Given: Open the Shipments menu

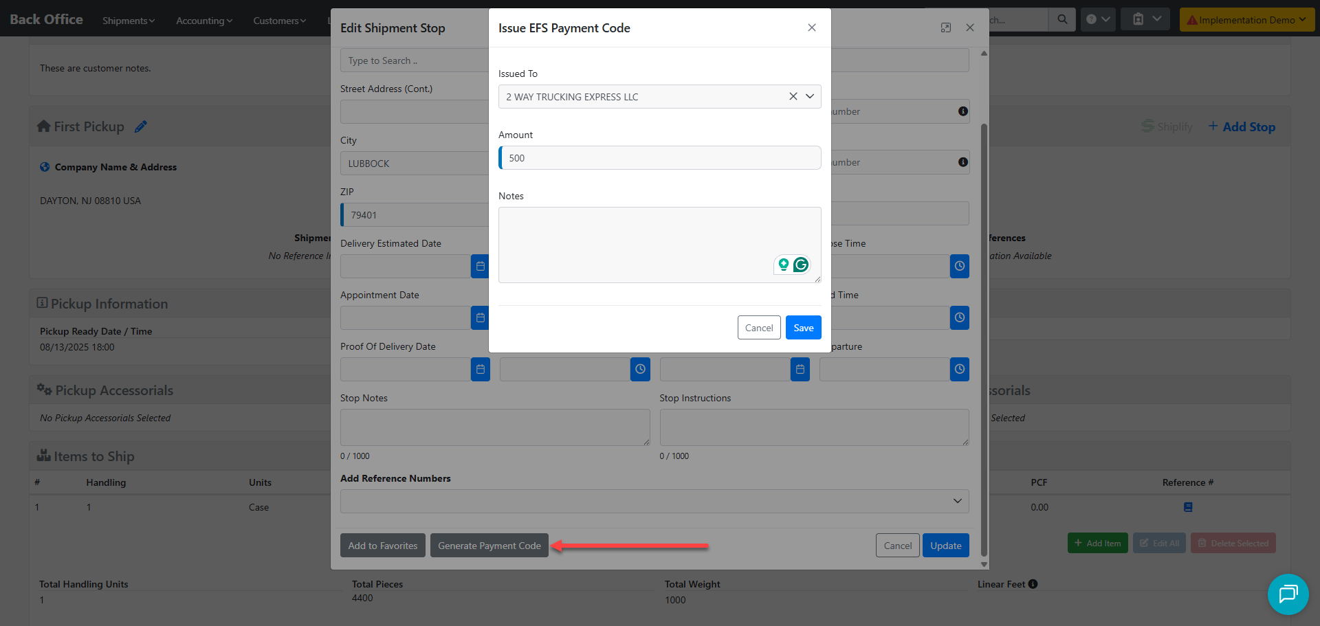Looking at the screenshot, I should (x=129, y=21).
